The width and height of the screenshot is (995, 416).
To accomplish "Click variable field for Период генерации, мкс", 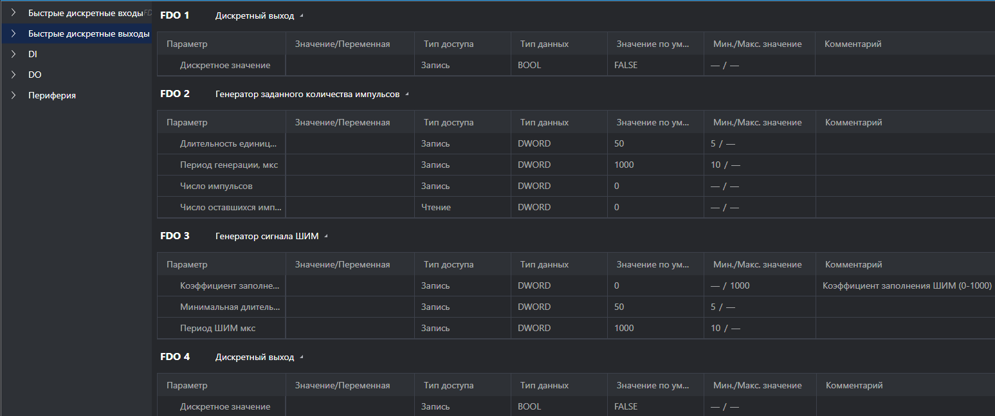I will [351, 165].
